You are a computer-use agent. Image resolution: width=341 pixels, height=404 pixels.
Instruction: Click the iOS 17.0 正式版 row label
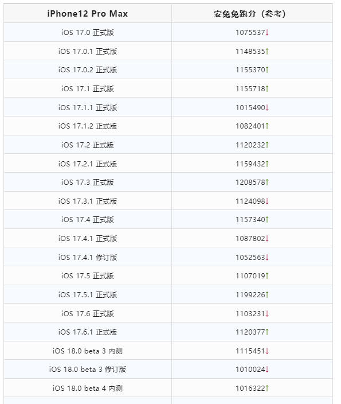[x=88, y=33]
